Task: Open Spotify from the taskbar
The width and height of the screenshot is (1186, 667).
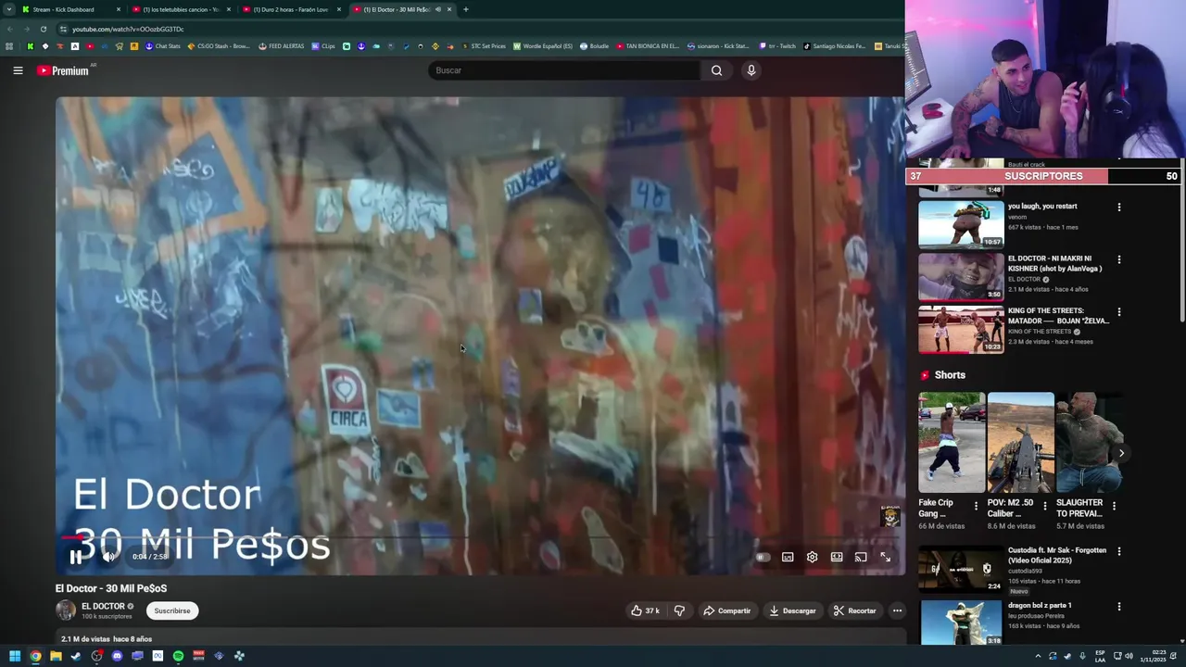Action: click(178, 656)
